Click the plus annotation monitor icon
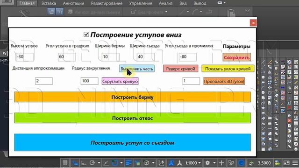Image resolution: width=299 pixels, height=168 pixels. click(221, 163)
